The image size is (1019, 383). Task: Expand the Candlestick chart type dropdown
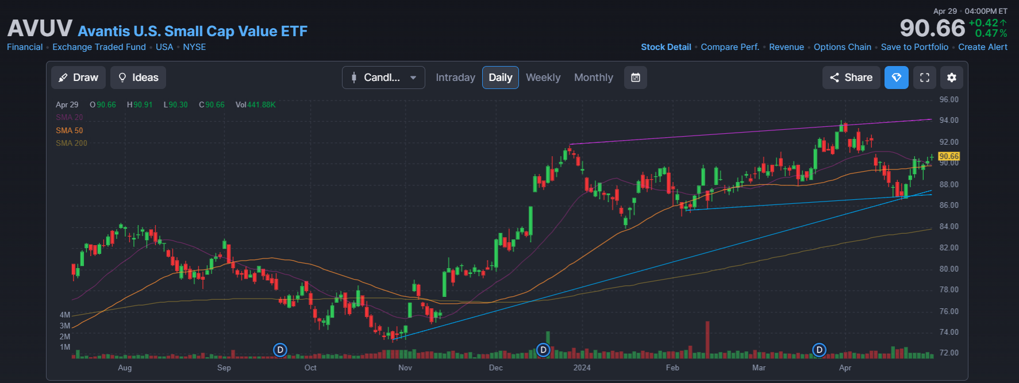tap(383, 78)
